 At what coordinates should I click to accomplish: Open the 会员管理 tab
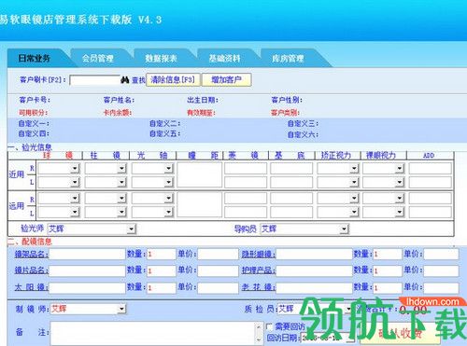point(98,59)
